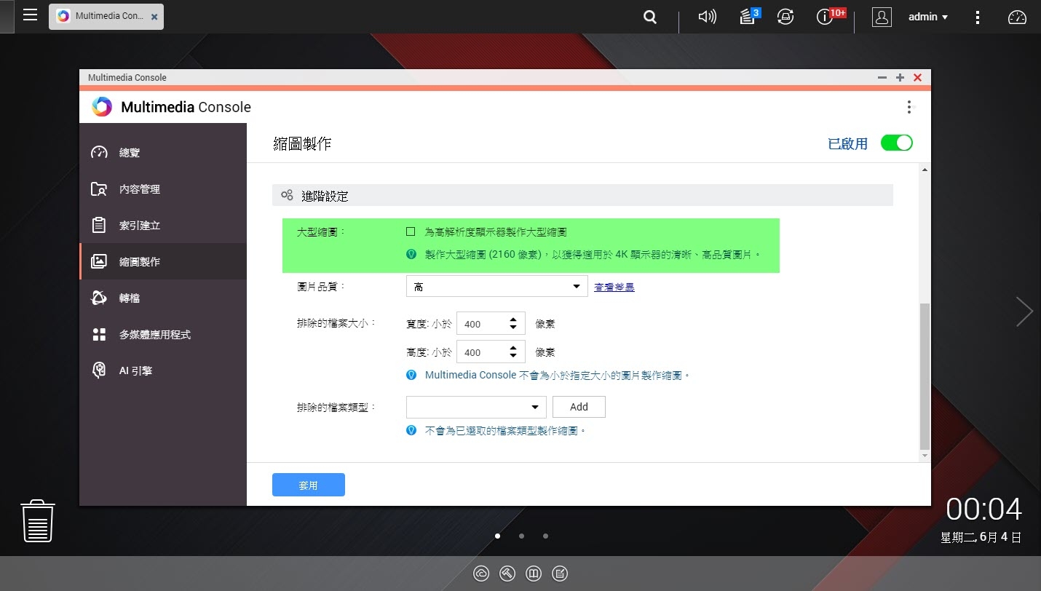Click the 00:04 desktop clock
The image size is (1041, 591).
pos(983,509)
